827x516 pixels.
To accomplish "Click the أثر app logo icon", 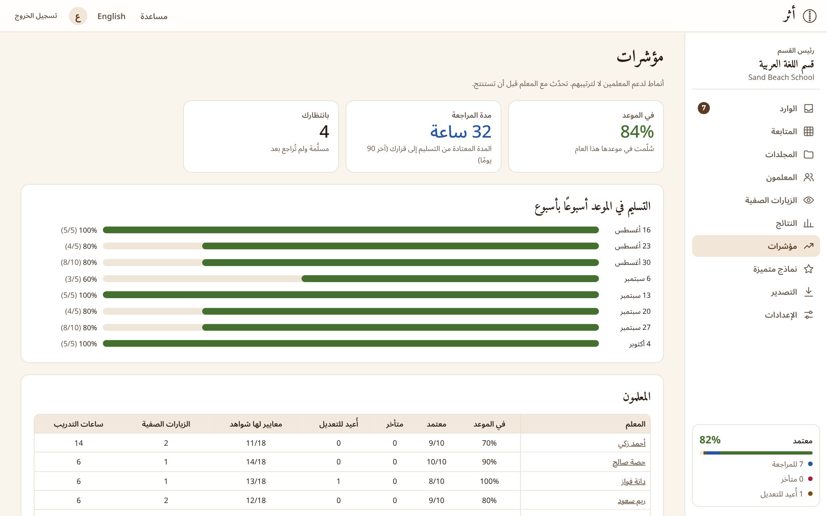I will 809,16.
